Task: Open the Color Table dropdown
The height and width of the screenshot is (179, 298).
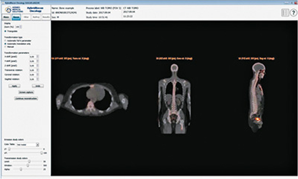Action: point(28,145)
